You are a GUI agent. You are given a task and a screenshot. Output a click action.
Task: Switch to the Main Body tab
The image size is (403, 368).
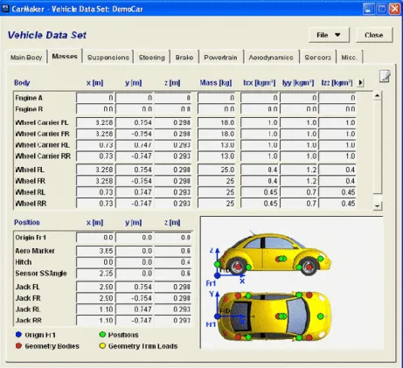click(x=26, y=58)
